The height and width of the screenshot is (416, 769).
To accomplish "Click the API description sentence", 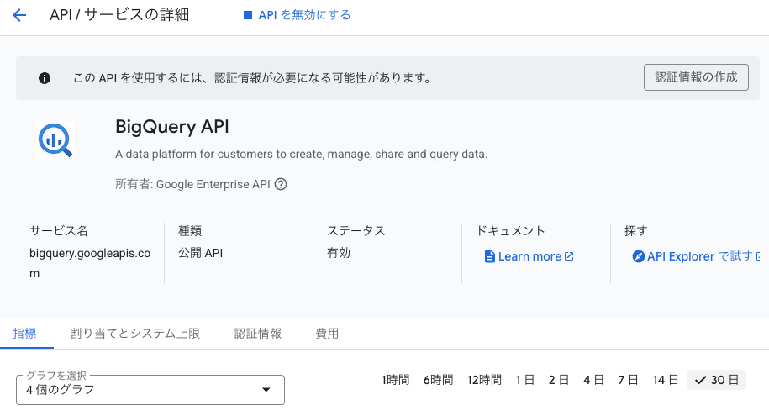I will (301, 154).
